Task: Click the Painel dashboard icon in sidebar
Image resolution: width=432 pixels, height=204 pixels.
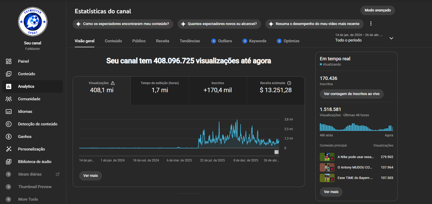Action: [9, 61]
